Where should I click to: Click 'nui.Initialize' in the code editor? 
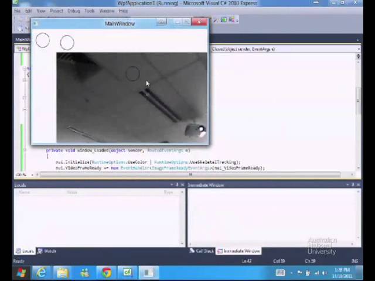[x=73, y=162]
